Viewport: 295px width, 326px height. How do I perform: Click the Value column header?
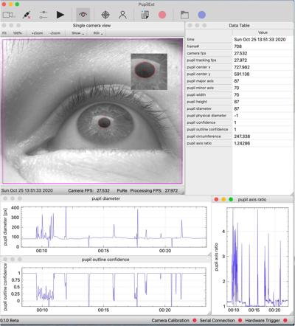click(x=263, y=32)
